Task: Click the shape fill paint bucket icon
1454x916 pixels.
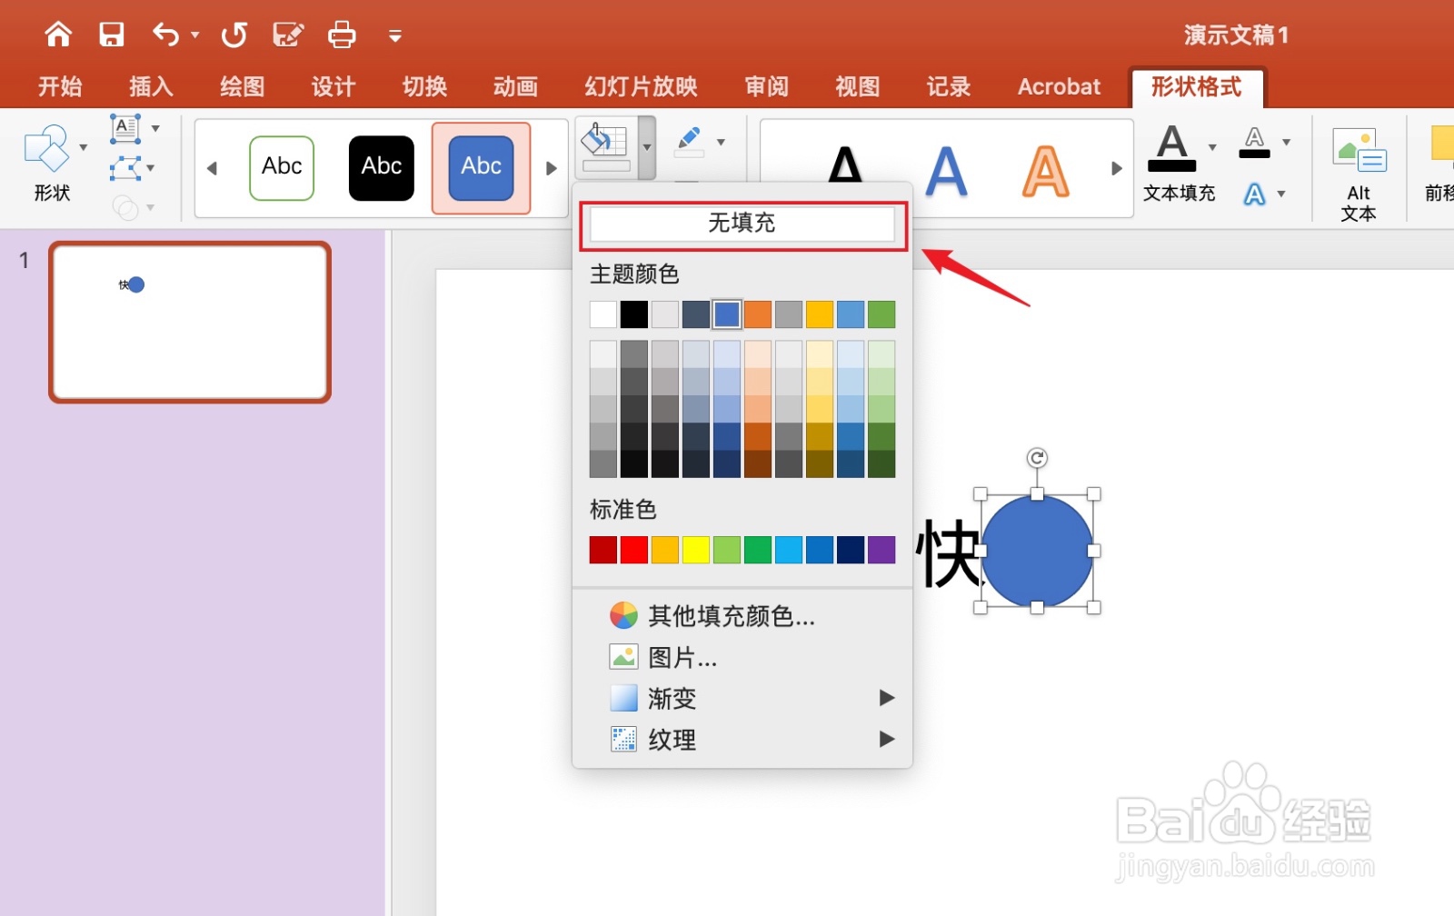Action: 605,148
